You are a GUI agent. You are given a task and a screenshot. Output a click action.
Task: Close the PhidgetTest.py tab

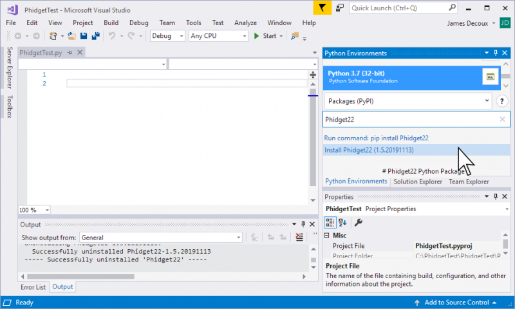point(80,52)
